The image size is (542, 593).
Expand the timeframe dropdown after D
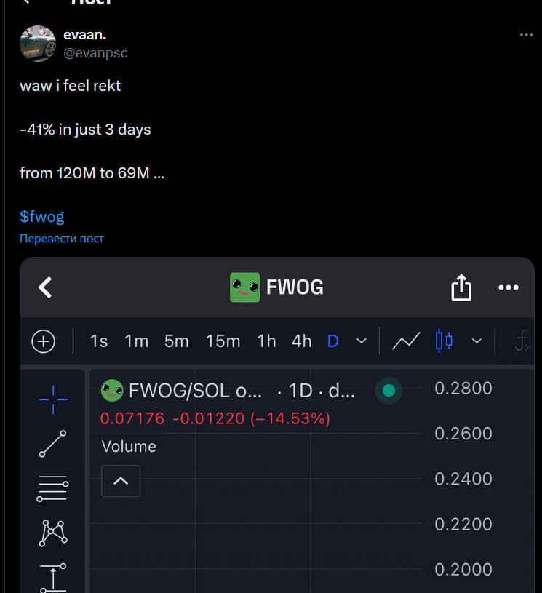(362, 341)
